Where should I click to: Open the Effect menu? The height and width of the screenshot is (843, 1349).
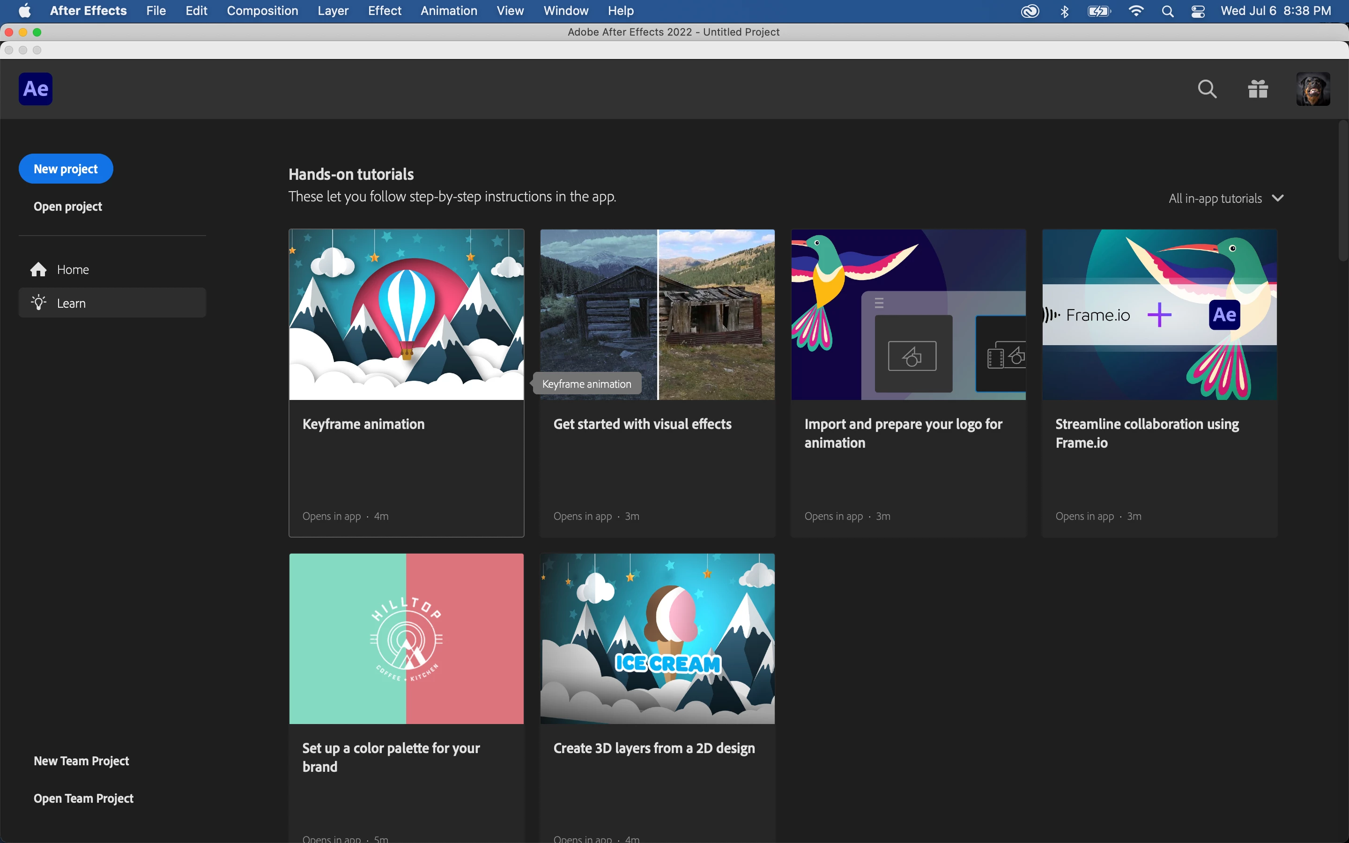click(x=384, y=11)
